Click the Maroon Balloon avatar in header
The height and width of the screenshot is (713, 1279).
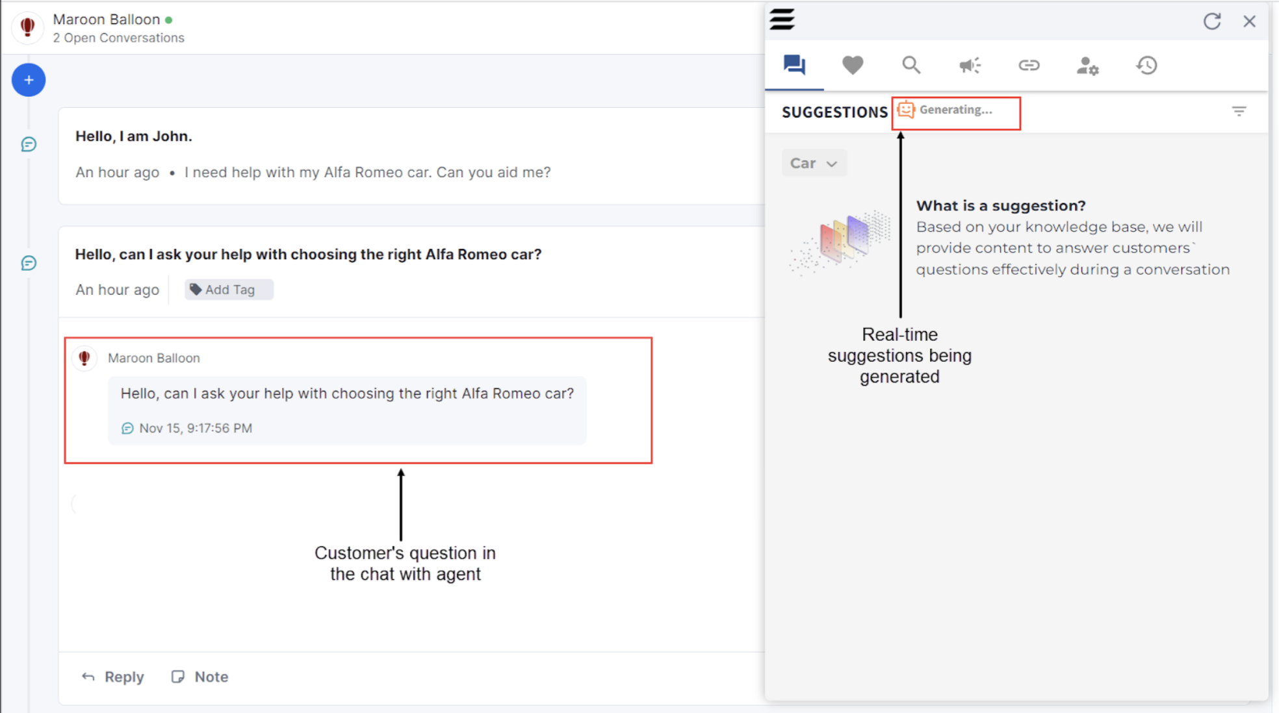pyautogui.click(x=27, y=27)
